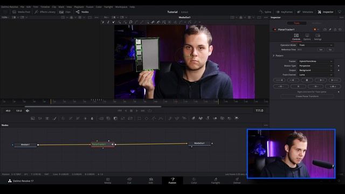Click the Go reference time button
Image resolution: width=345 pixels, height=194 pixels.
pos(330,50)
